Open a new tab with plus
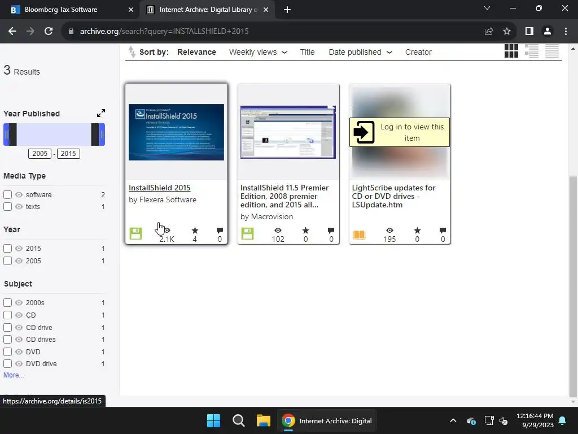 coord(287,10)
